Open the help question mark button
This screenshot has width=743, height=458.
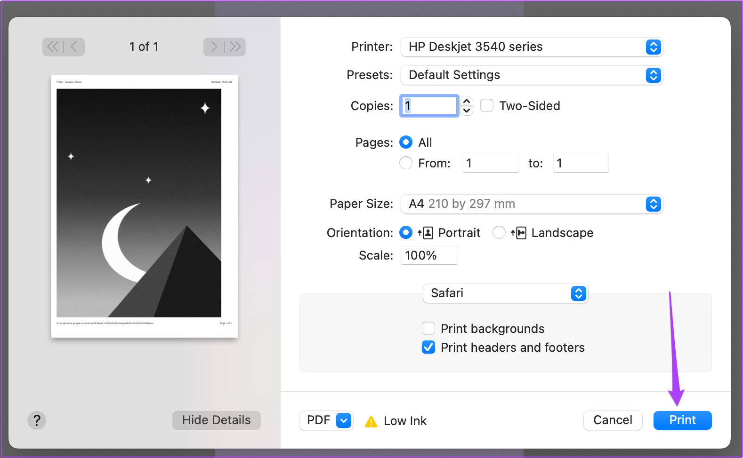[37, 420]
